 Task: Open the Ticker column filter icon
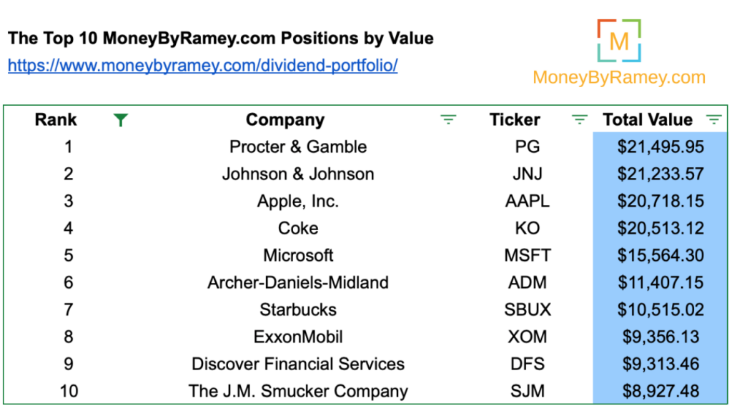[579, 119]
